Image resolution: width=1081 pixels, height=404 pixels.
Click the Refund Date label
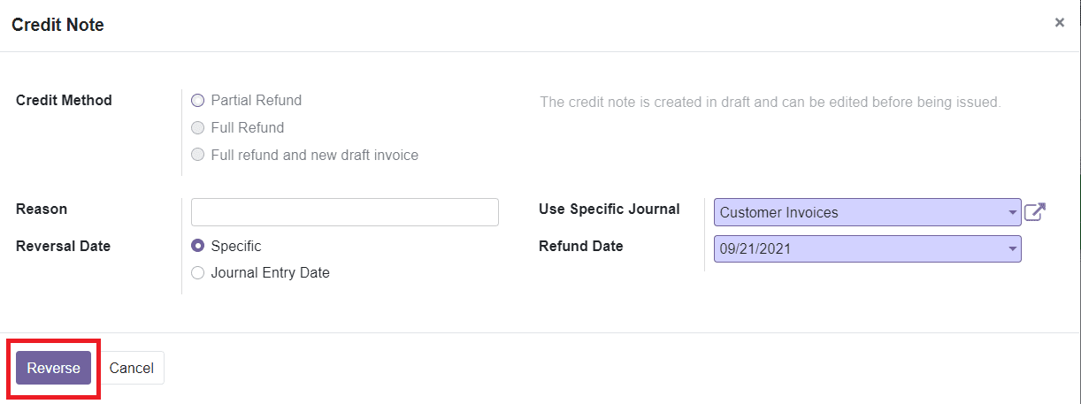coord(580,247)
